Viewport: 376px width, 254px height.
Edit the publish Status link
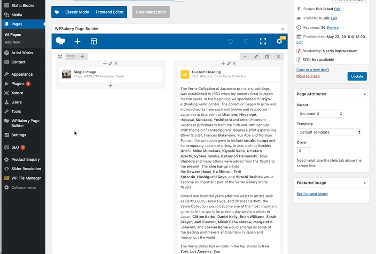[337, 9]
